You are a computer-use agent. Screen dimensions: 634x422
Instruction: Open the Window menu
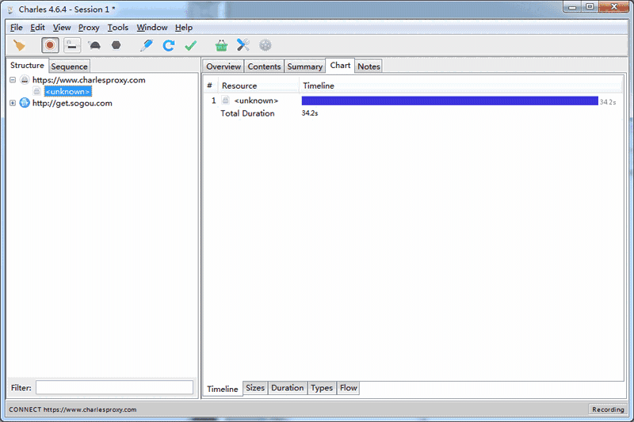coord(151,28)
